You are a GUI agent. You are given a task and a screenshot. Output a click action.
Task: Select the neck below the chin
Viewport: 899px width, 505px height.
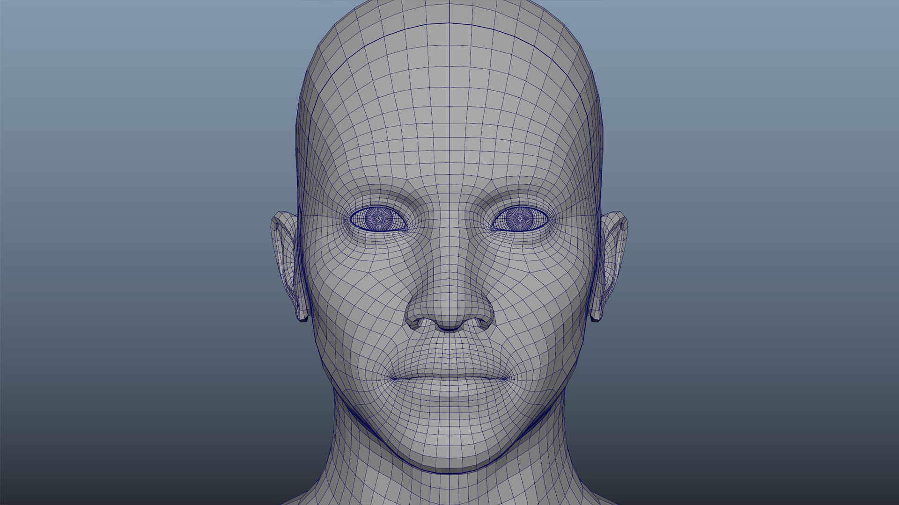(449, 489)
